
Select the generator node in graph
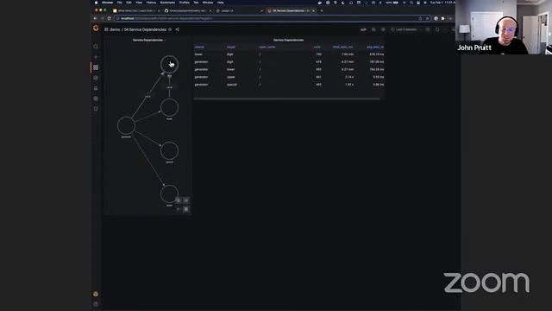tap(126, 125)
